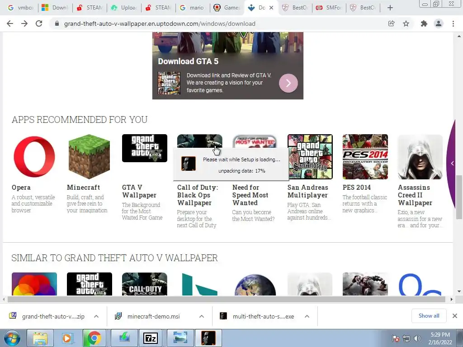Click the volume speaker icon in the tray
463x347 pixels.
417,338
